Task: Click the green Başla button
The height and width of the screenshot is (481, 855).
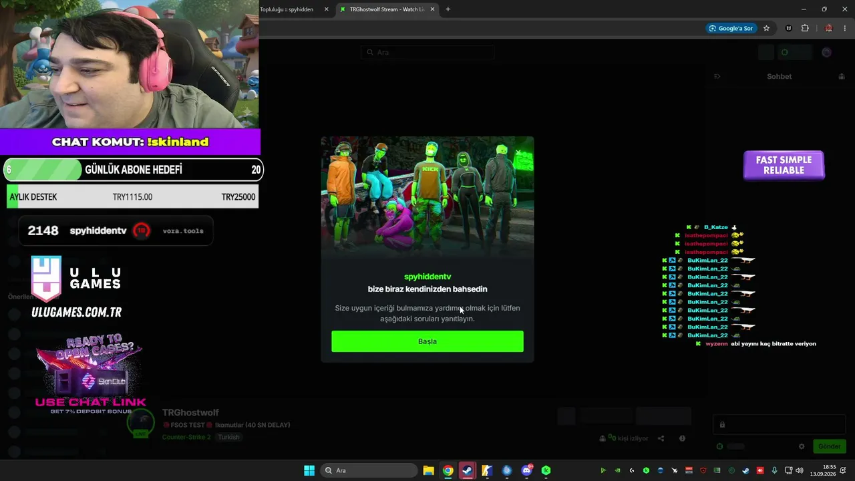Action: coord(427,341)
